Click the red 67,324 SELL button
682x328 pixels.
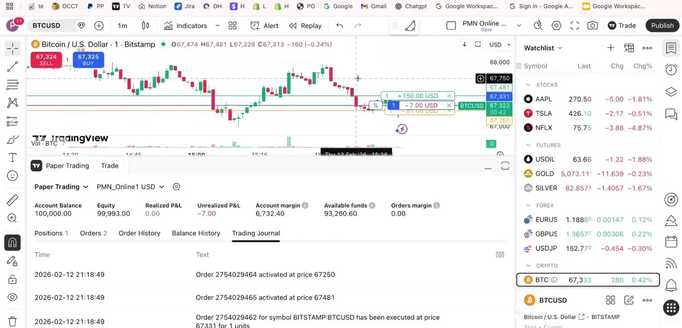[x=46, y=60]
